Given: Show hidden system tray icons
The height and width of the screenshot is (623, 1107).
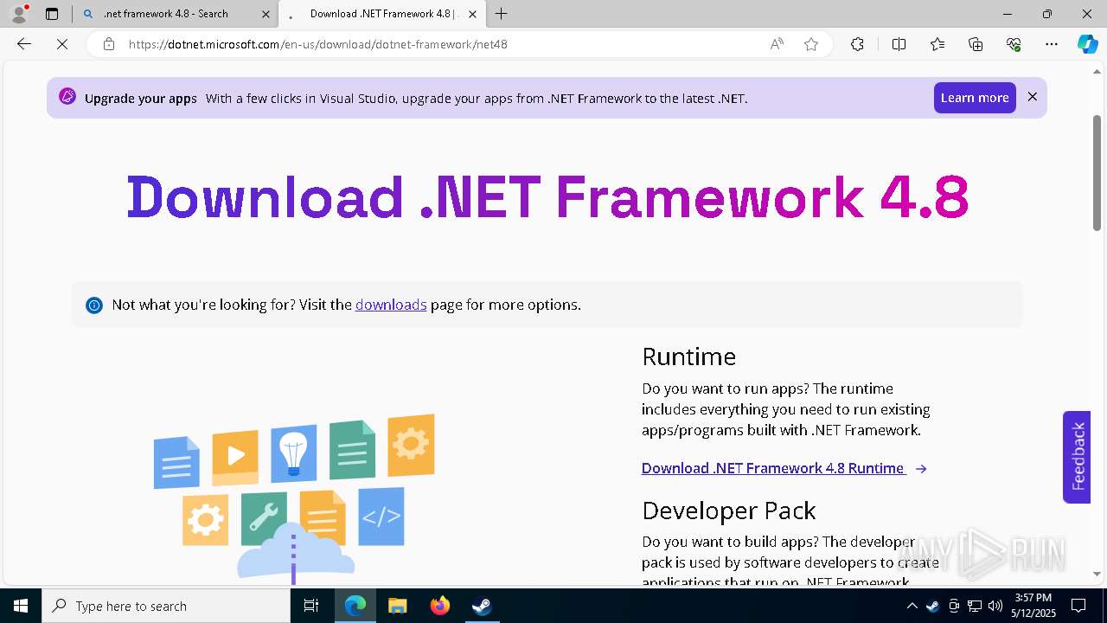Looking at the screenshot, I should click(x=912, y=606).
